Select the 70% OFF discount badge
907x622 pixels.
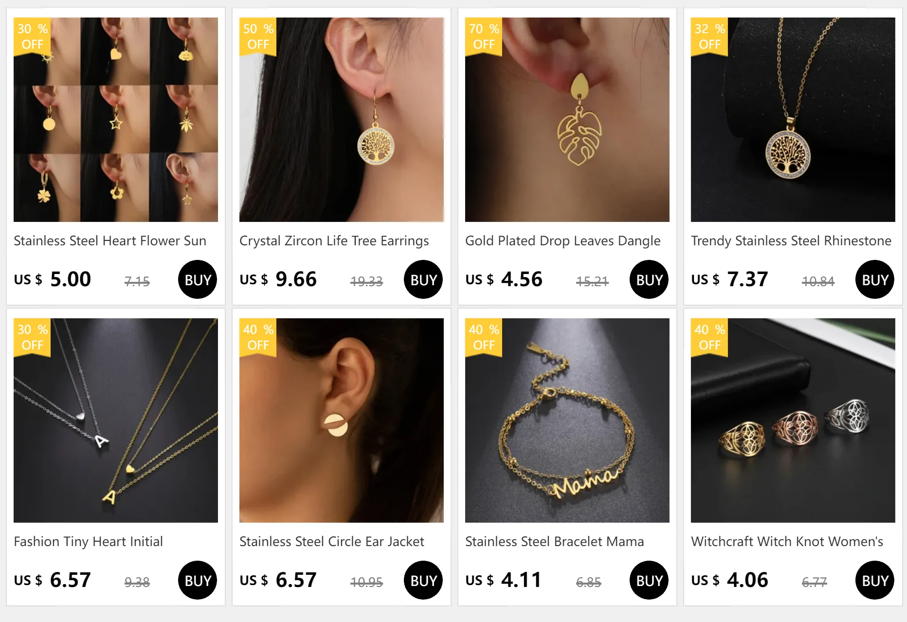[x=484, y=37]
